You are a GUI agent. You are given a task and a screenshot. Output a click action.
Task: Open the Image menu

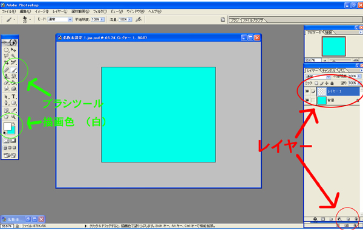[x=42, y=11]
